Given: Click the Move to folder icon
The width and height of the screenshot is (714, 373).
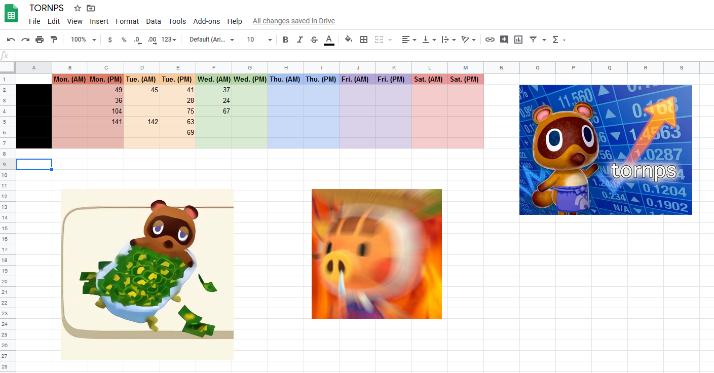Looking at the screenshot, I should coord(91,8).
